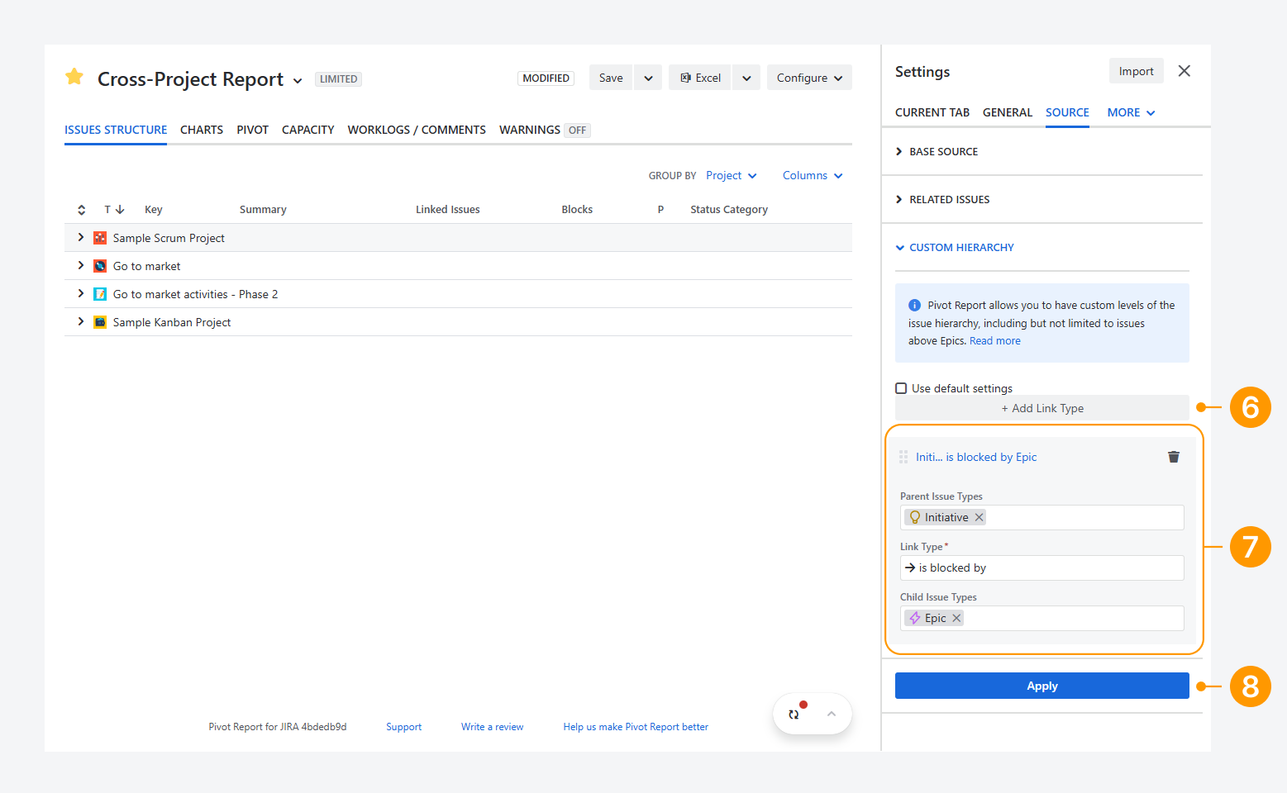This screenshot has height=793, width=1287.
Task: Click the Go to market project icon
Action: point(100,266)
